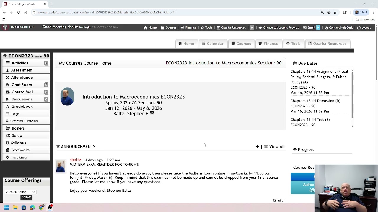Open the All Bookmarks folder

click(365, 19)
